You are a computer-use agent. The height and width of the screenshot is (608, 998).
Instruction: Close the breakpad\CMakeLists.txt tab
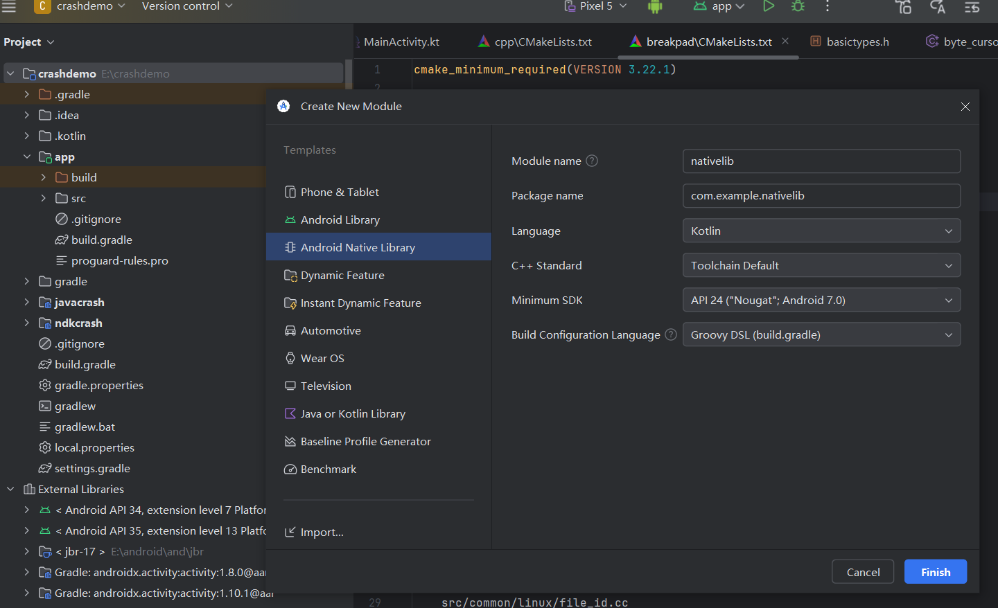[x=785, y=42]
